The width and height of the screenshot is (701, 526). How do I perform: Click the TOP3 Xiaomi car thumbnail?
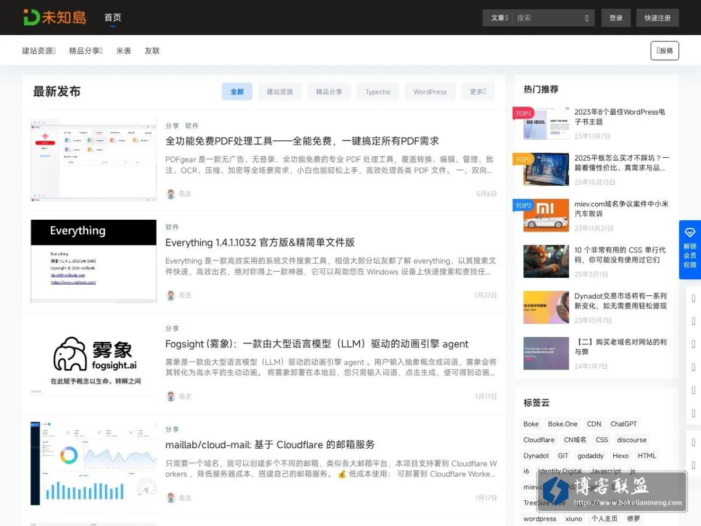546,215
